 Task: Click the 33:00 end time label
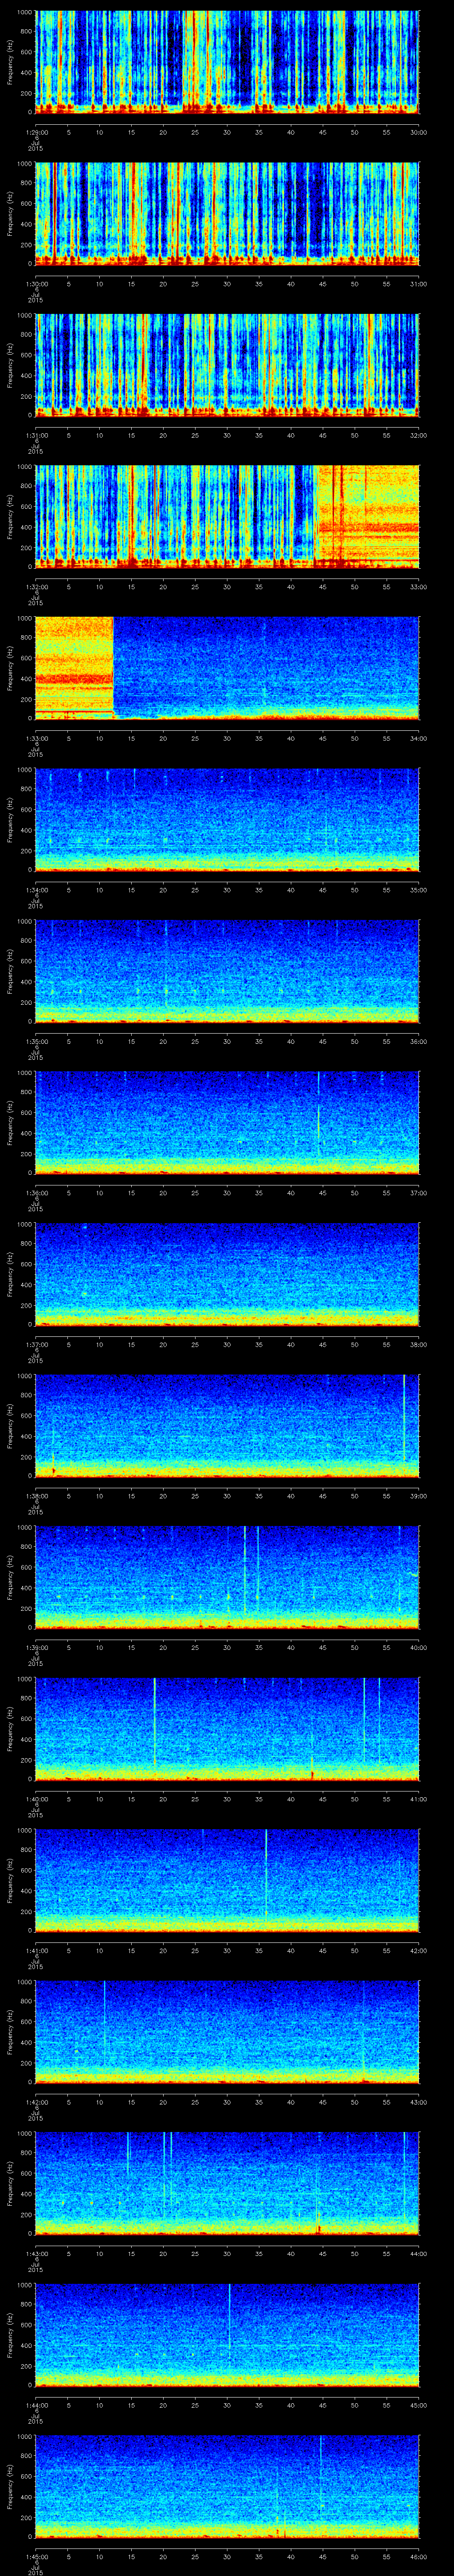pyautogui.click(x=419, y=586)
